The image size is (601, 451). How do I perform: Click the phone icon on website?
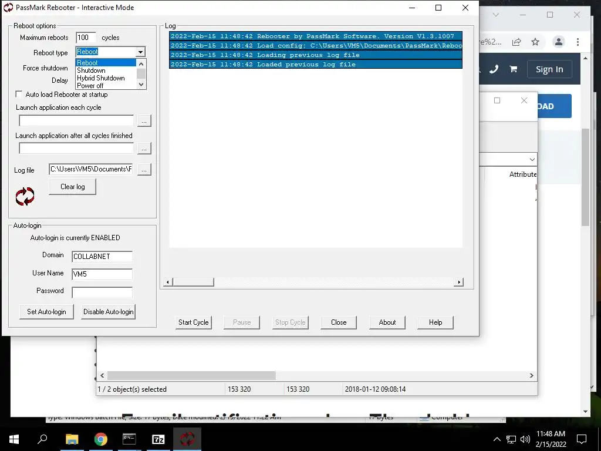click(494, 69)
